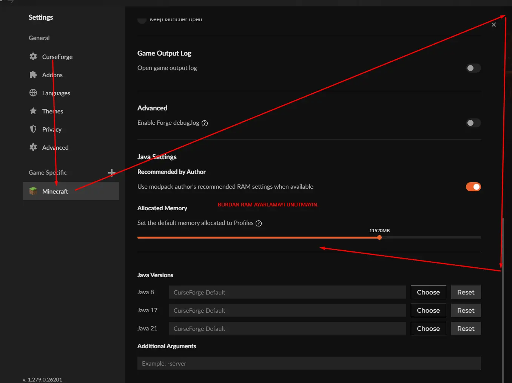Show help for default memory allocated to Profiles
Image resolution: width=512 pixels, height=383 pixels.
pos(259,223)
